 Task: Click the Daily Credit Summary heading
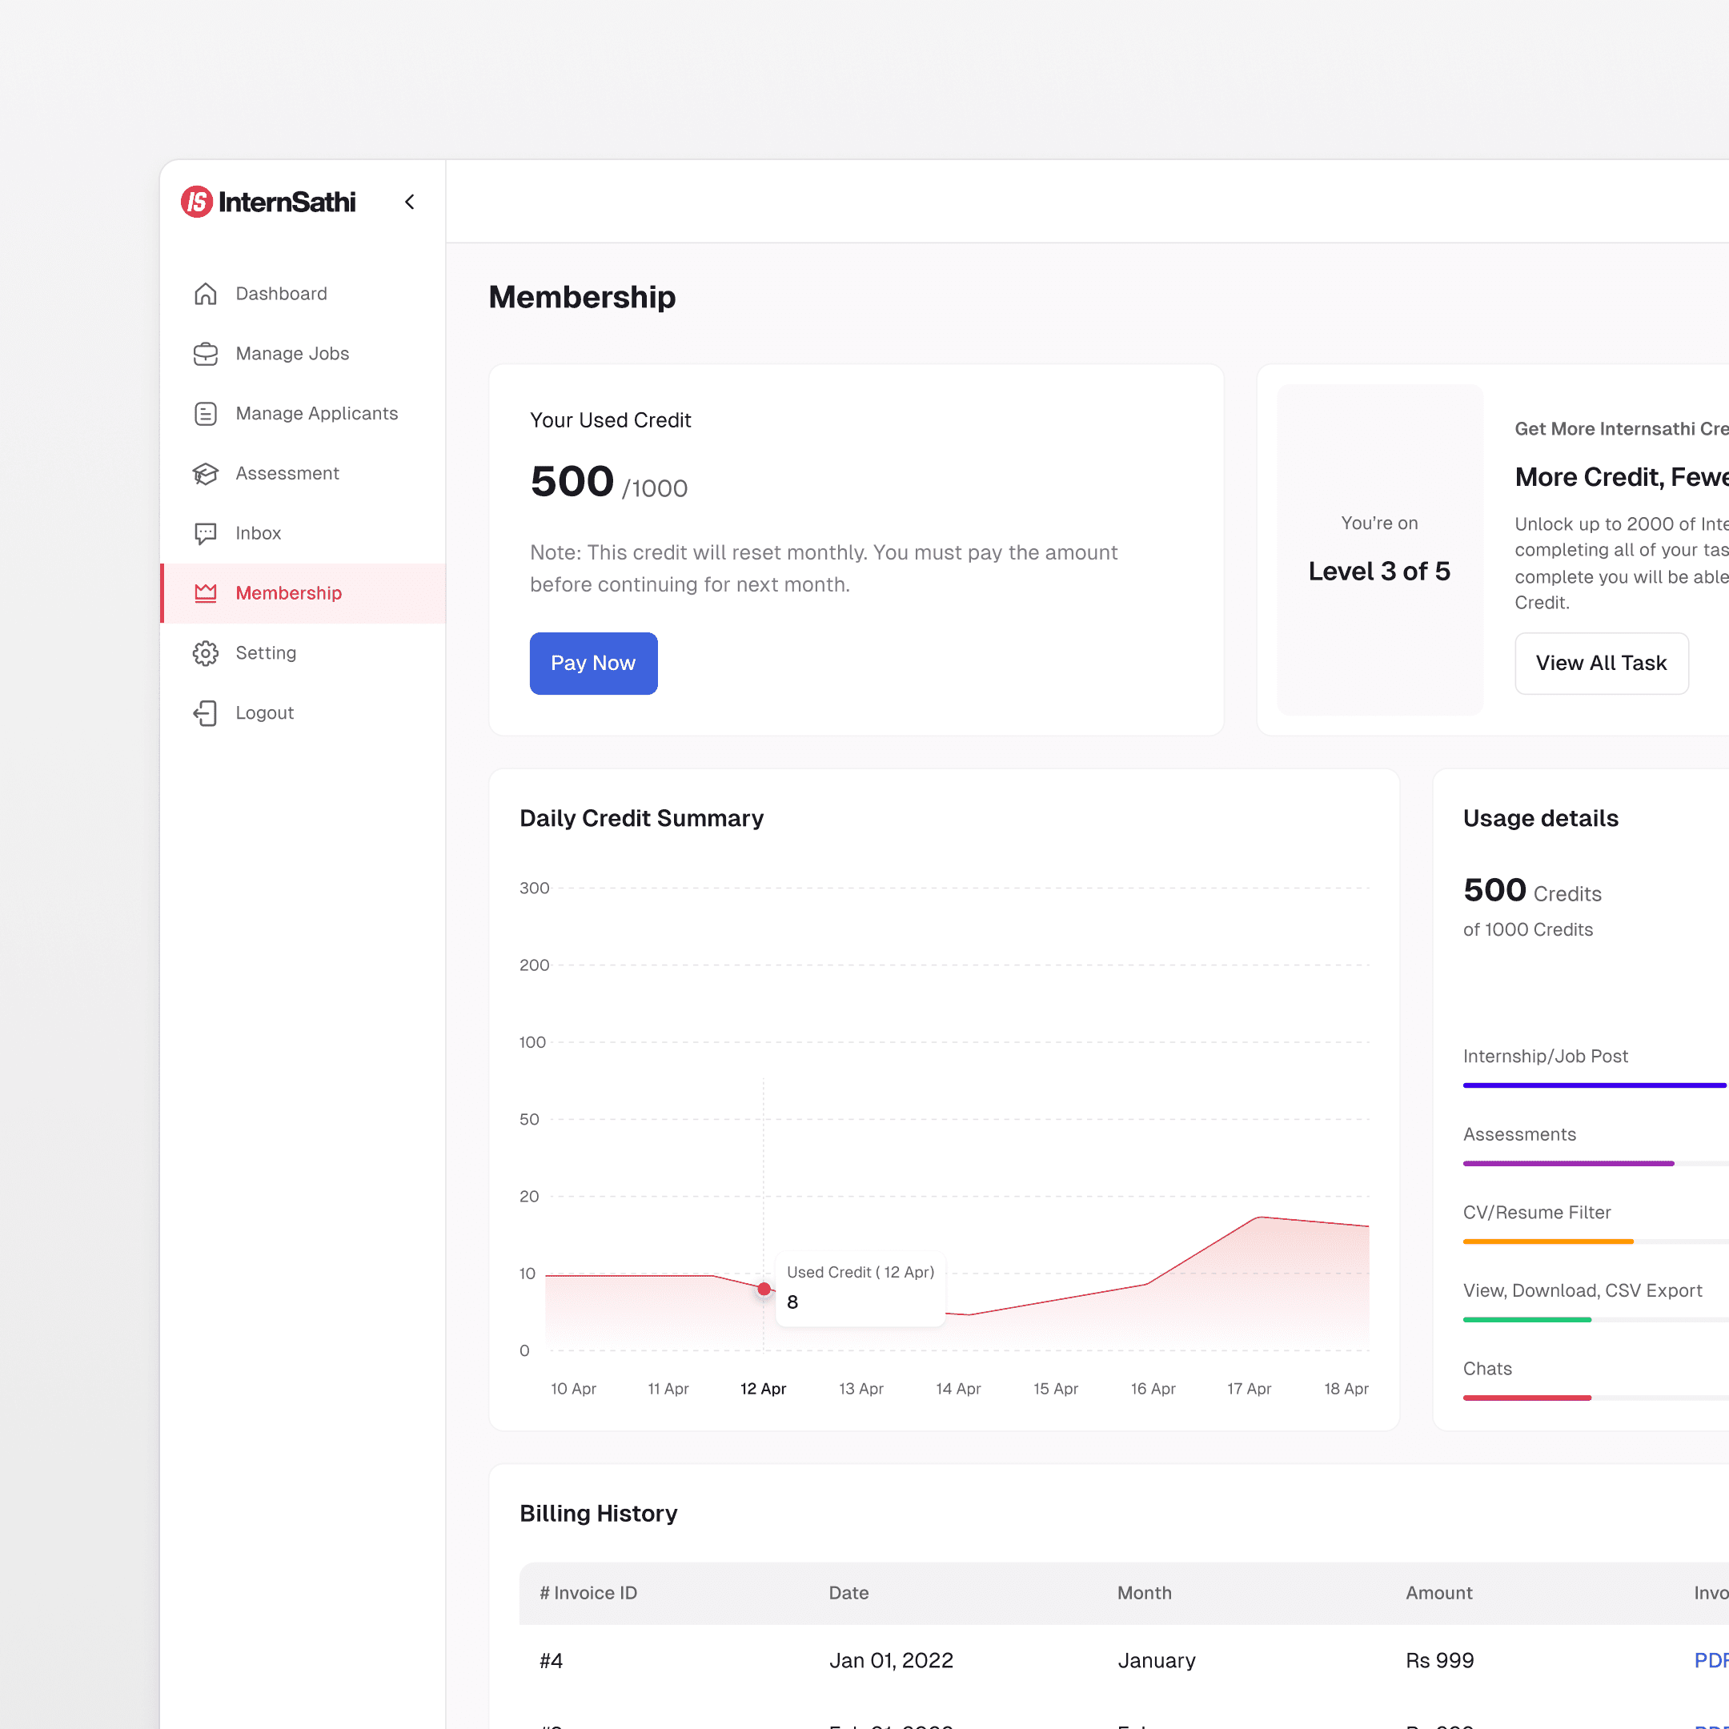coord(642,819)
